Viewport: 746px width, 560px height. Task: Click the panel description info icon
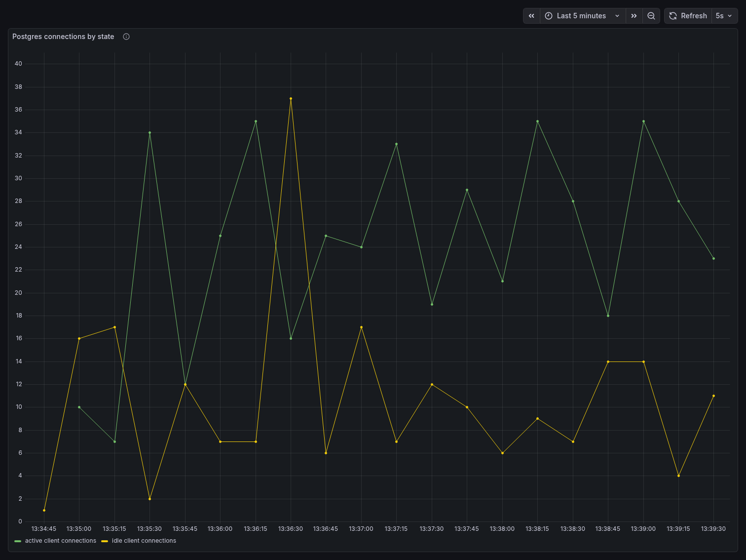[x=126, y=37]
